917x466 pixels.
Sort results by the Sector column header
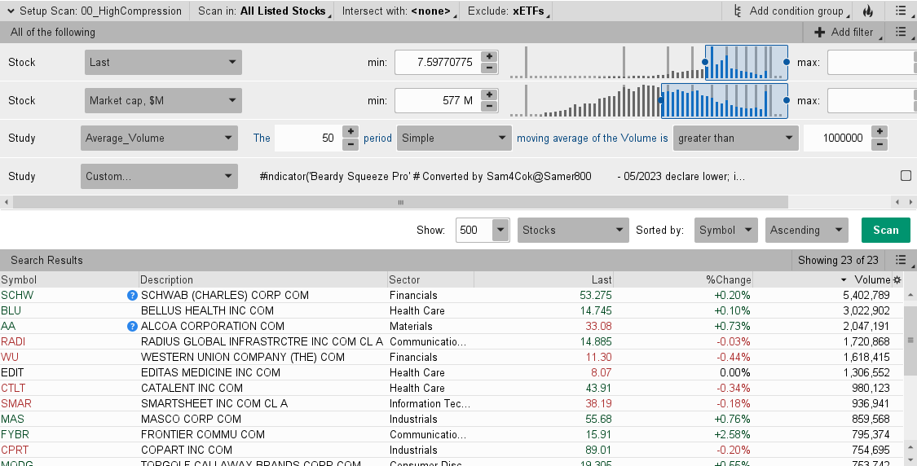430,279
